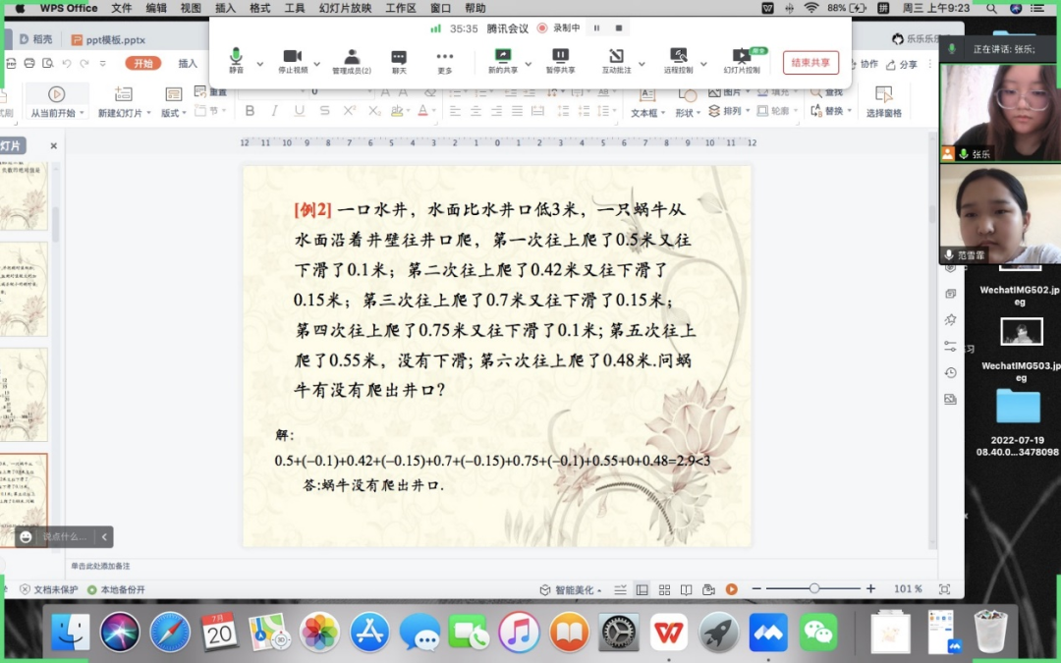
Task: Select the first visible slide thumbnail
Action: [24, 195]
